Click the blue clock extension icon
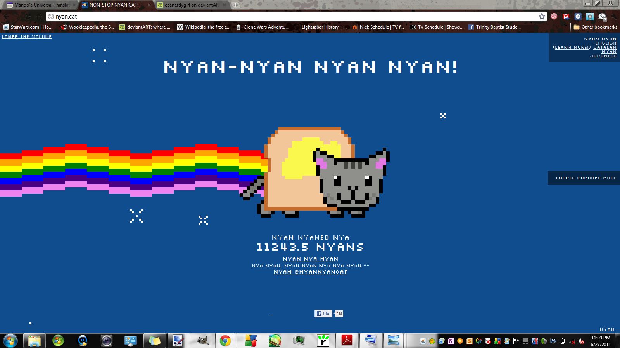620x348 pixels. [x=578, y=16]
